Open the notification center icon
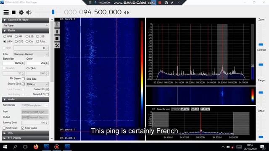The height and width of the screenshot is (151, 269). click(262, 147)
